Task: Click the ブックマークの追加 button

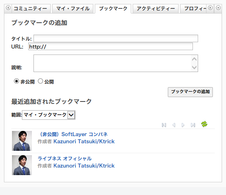Action: point(190,92)
